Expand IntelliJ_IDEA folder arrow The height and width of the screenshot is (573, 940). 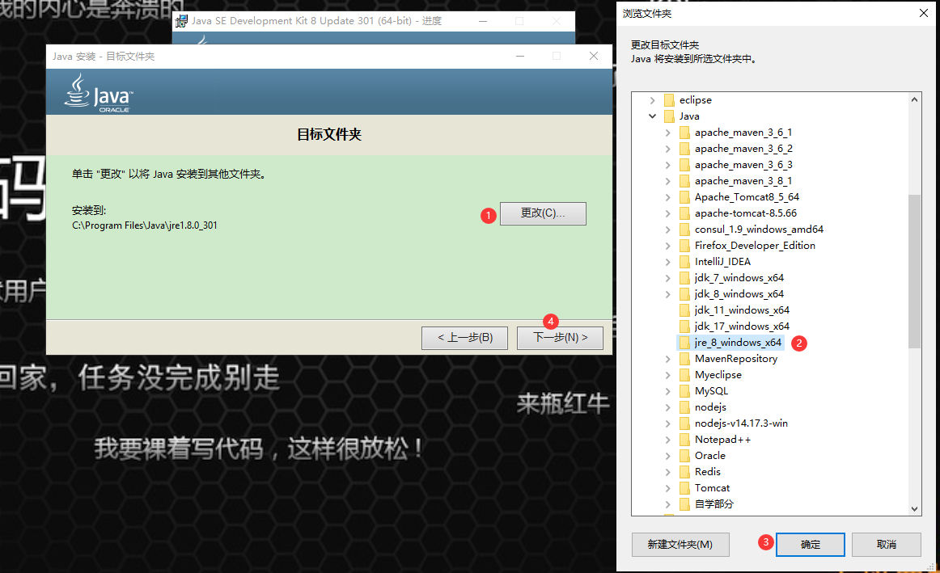pyautogui.click(x=668, y=262)
